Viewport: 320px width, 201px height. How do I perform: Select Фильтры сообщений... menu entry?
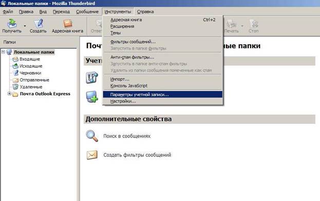(x=163, y=42)
